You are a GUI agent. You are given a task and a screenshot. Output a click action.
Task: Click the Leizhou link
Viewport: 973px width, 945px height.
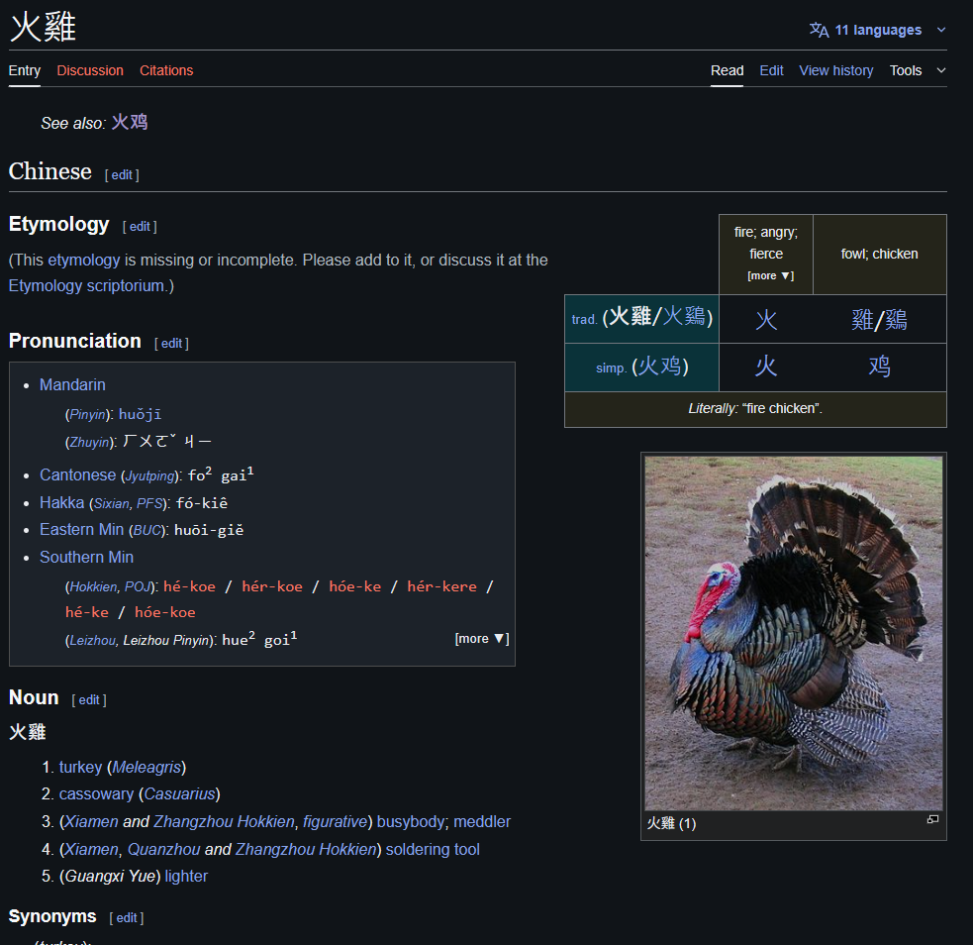tap(93, 640)
